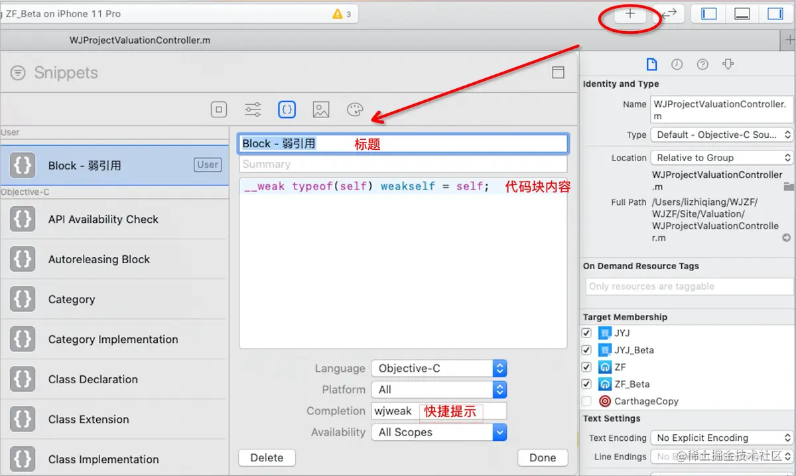Click the User badge on the snippet

(208, 165)
